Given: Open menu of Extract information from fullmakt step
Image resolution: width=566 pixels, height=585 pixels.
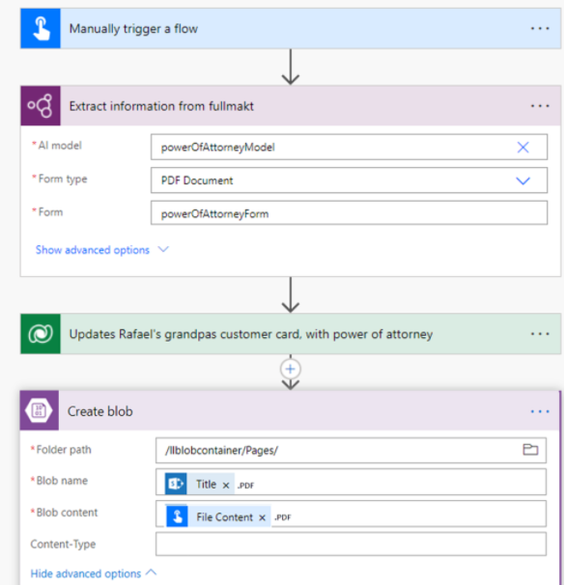Looking at the screenshot, I should [540, 106].
